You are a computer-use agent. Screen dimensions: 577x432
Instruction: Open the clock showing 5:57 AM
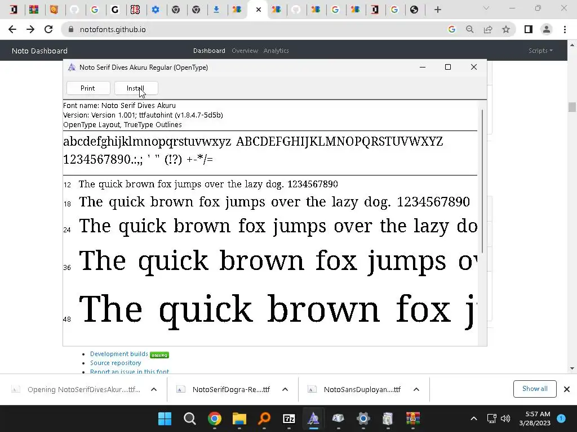(535, 418)
